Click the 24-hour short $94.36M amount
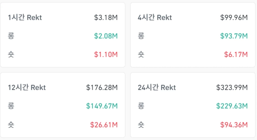The image size is (257, 140). click(234, 124)
